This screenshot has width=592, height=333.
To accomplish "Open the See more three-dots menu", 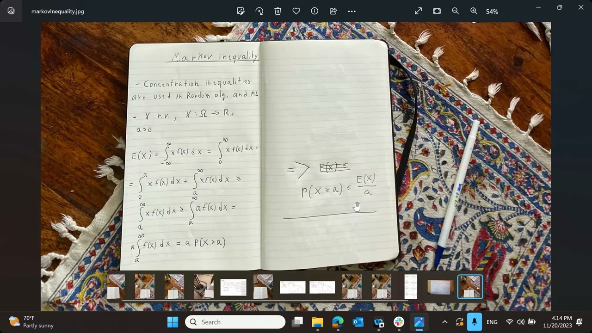I will pyautogui.click(x=351, y=11).
